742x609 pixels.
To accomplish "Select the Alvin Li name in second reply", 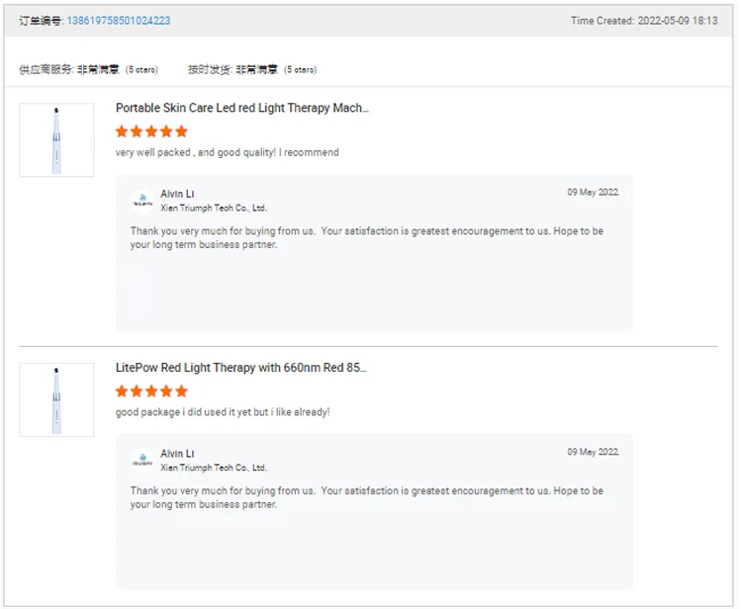I will click(x=178, y=453).
